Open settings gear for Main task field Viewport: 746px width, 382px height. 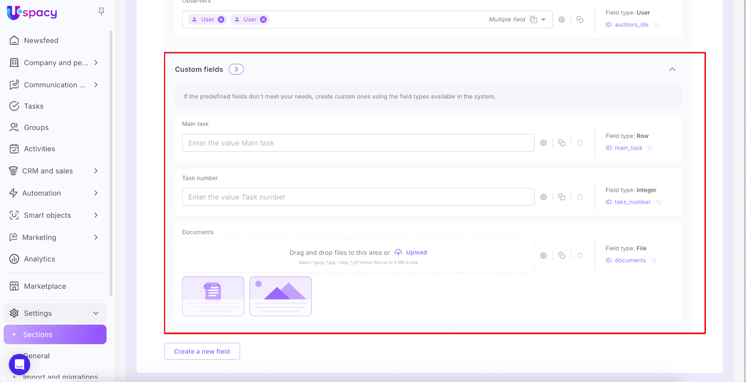pos(543,143)
